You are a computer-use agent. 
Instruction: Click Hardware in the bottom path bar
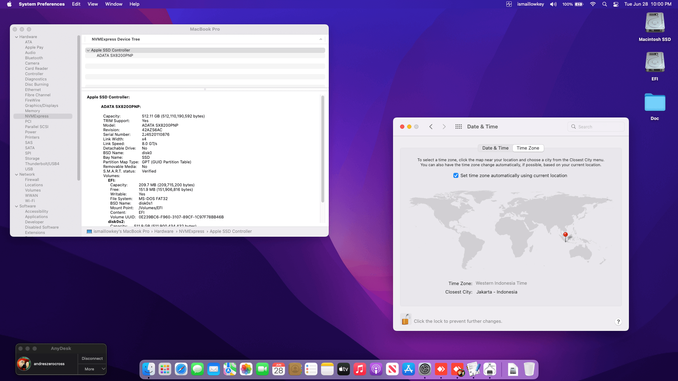[164, 231]
